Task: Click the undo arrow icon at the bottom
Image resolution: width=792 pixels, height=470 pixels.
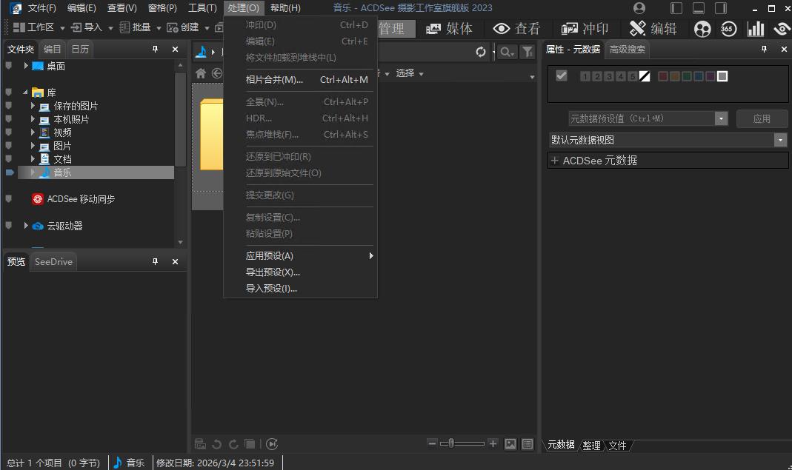Action: [216, 444]
